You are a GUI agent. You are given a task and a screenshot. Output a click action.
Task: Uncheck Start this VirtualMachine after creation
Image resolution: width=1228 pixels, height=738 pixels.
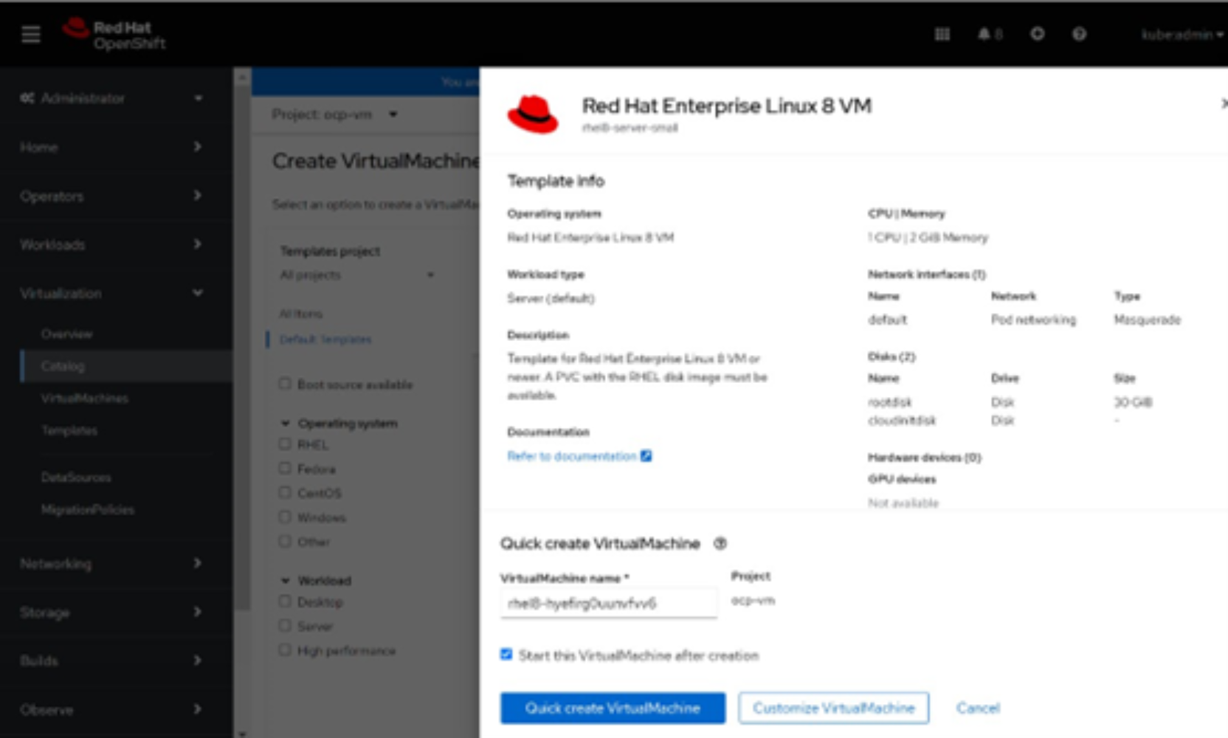506,655
